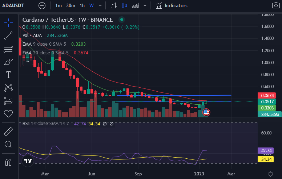Open chart settings gear icon
Viewport: 282px width, 179px height.
[270, 174]
